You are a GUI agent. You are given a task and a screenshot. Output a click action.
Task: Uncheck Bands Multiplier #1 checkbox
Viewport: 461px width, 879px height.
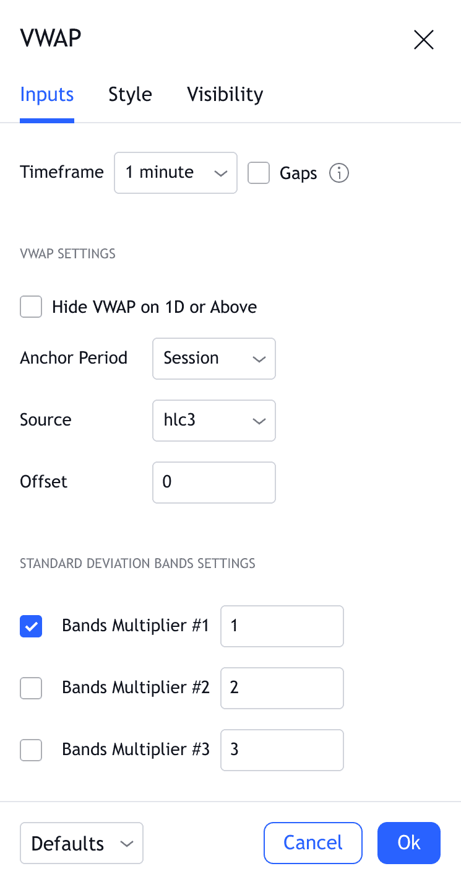click(x=31, y=626)
